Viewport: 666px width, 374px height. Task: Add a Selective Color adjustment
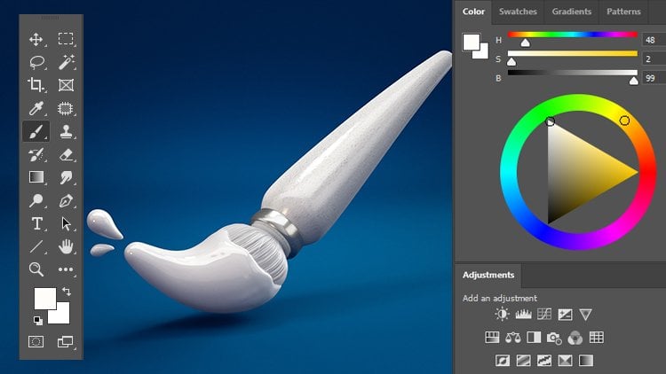click(565, 361)
